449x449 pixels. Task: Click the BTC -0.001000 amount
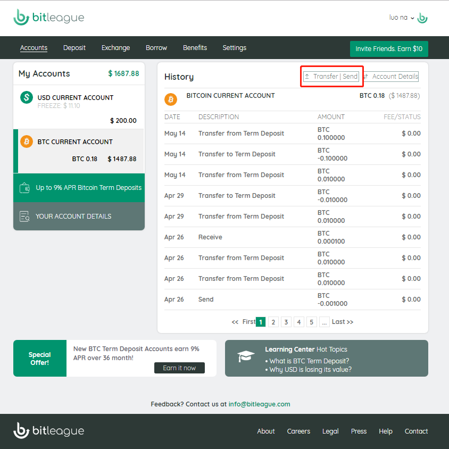[332, 300]
